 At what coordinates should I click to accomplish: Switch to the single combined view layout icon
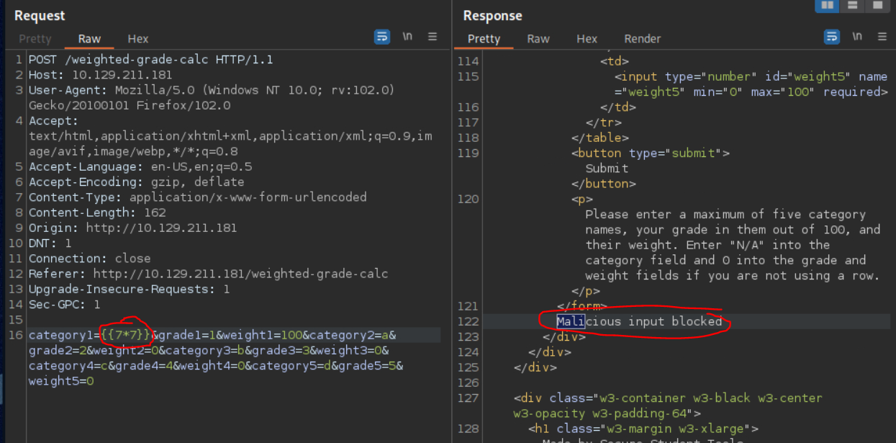tap(877, 6)
